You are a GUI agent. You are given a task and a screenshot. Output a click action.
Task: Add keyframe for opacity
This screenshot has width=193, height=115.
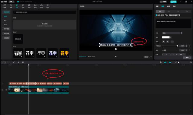tap(190, 46)
